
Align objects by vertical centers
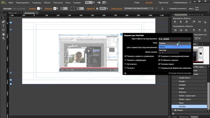pos(199,22)
